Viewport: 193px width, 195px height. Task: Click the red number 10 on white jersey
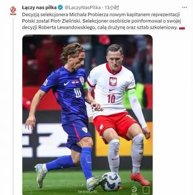pos(111,99)
